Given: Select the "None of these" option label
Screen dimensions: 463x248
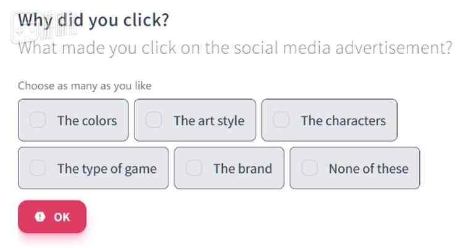Looking at the screenshot, I should 369,169.
